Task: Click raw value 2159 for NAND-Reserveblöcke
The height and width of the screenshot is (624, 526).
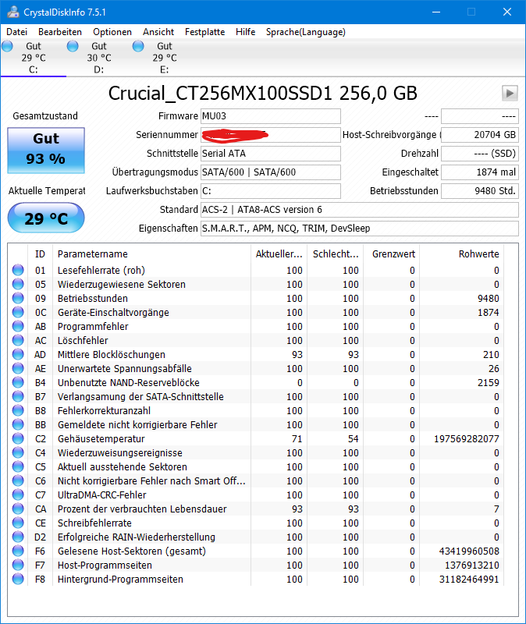Action: coord(489,383)
